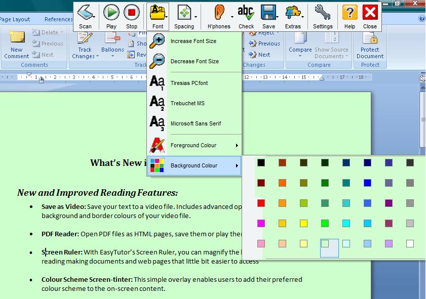Image resolution: width=426 pixels, height=299 pixels.
Task: Pick the bright red colour swatch
Action: pos(261,203)
